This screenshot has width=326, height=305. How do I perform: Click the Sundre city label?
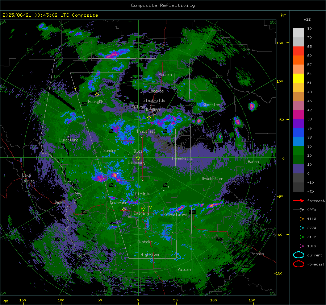[110, 150]
